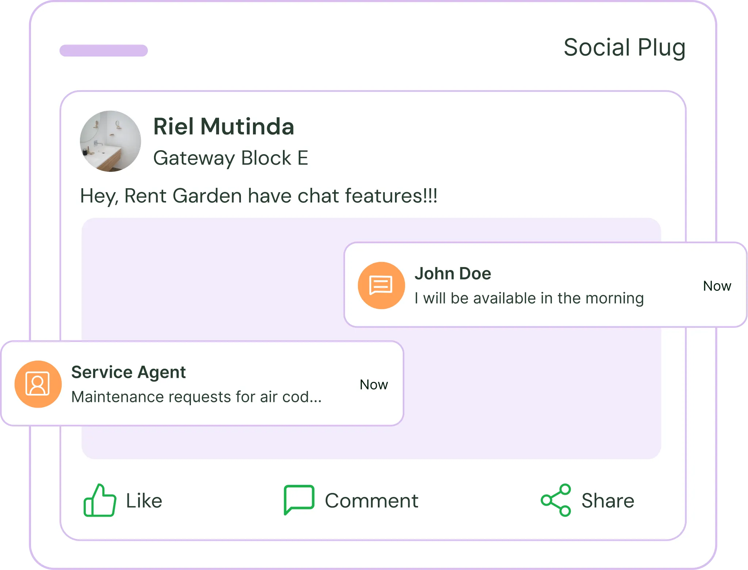This screenshot has width=748, height=570.
Task: Click the purple placeholder bar at top
Action: 104,51
